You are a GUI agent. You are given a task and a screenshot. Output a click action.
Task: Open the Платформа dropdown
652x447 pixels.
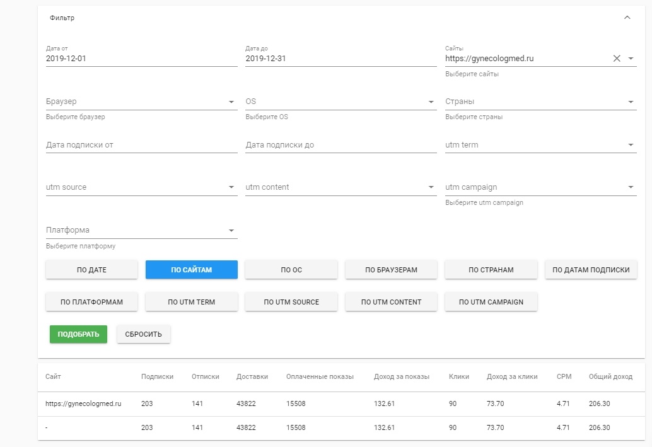click(x=231, y=230)
